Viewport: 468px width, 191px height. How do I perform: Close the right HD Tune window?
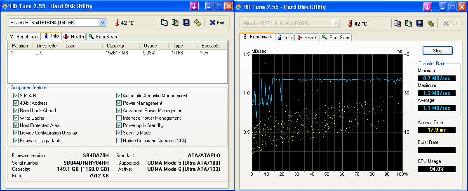(x=462, y=7)
